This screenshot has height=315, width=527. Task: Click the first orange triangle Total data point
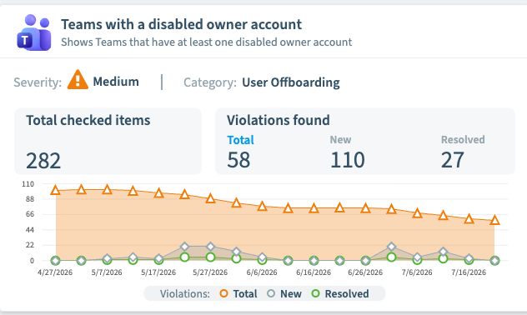point(56,190)
